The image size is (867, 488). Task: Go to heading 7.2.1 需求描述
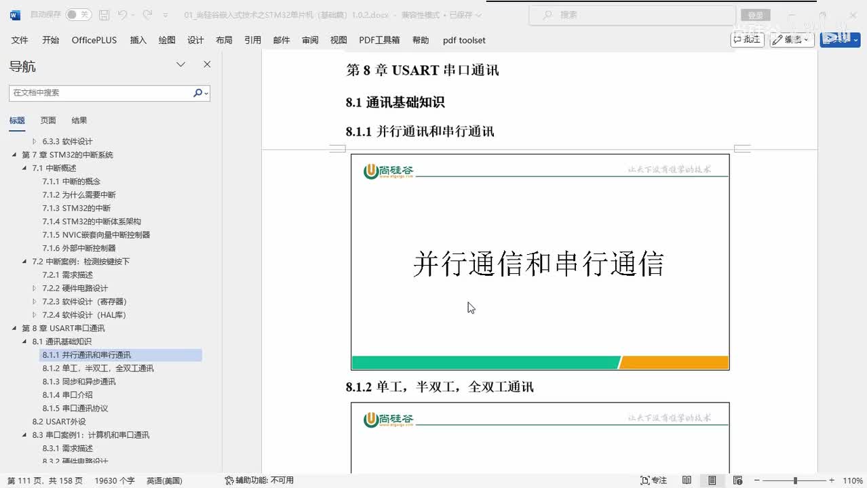pos(67,275)
